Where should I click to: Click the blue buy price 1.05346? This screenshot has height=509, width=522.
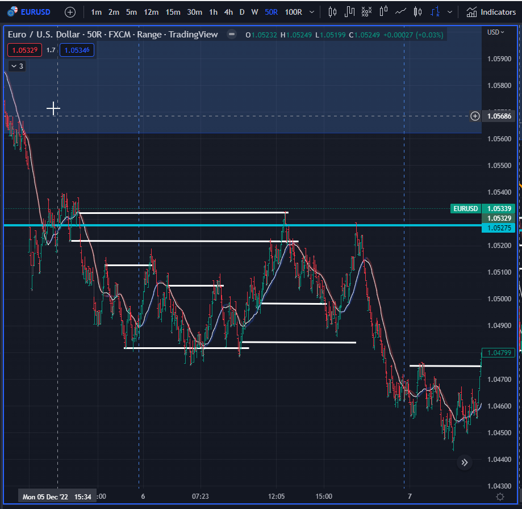[77, 51]
